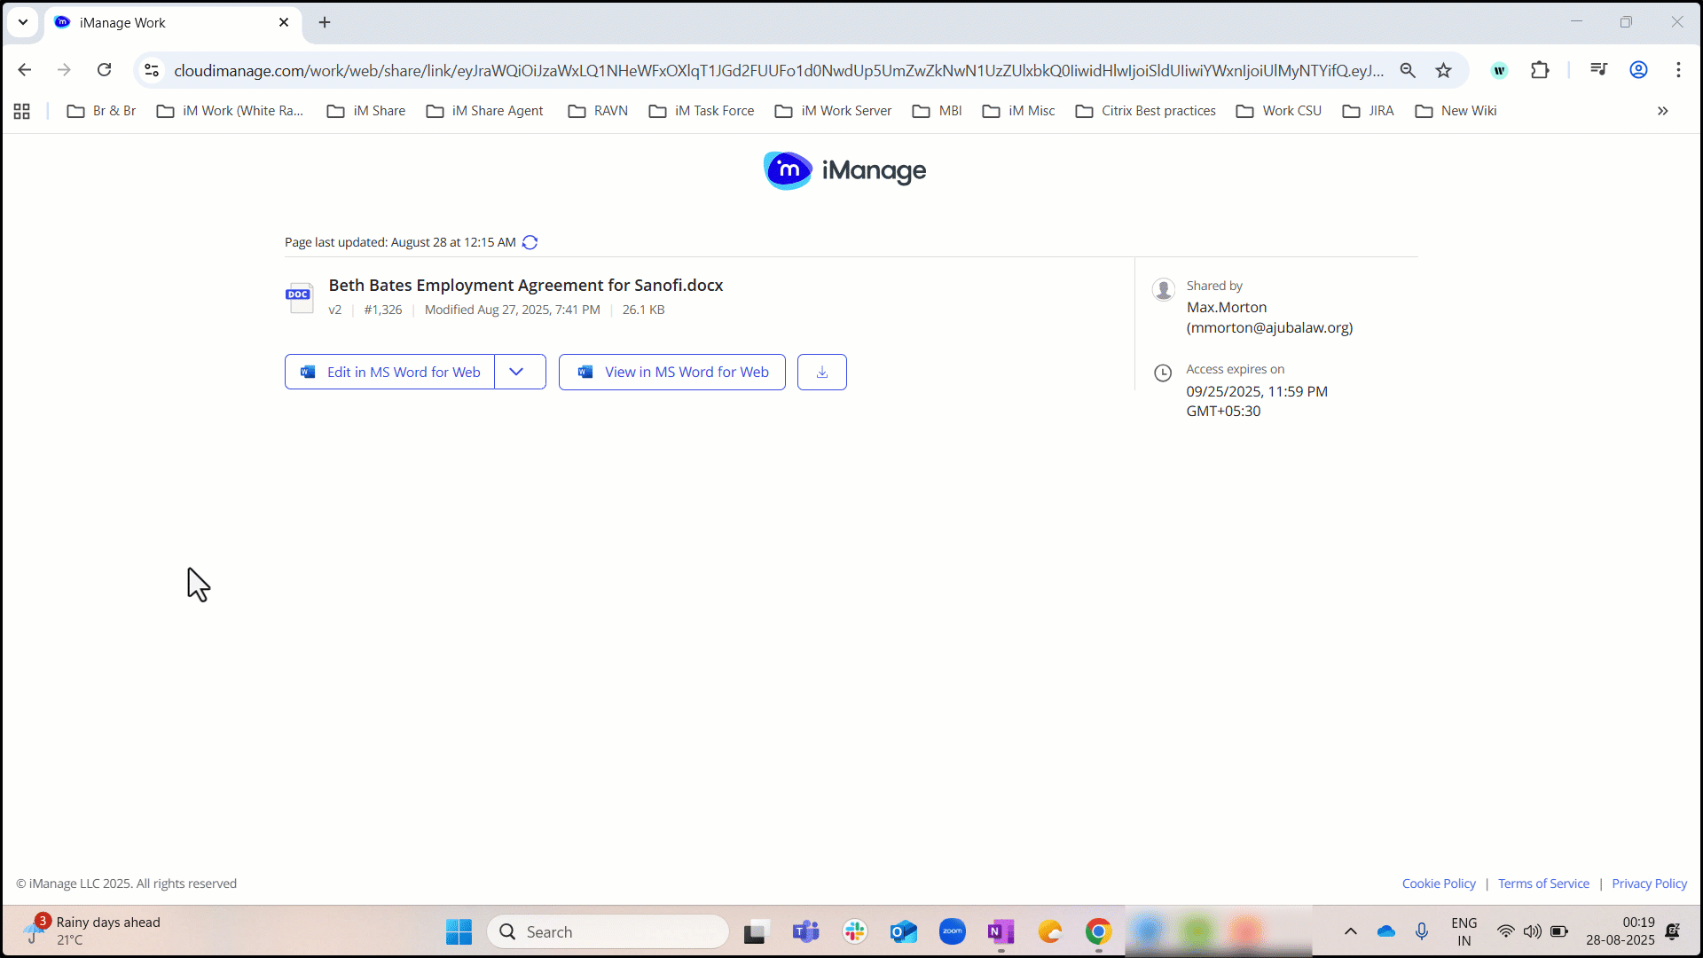
Task: Click the DOC file type icon
Action: (x=299, y=297)
